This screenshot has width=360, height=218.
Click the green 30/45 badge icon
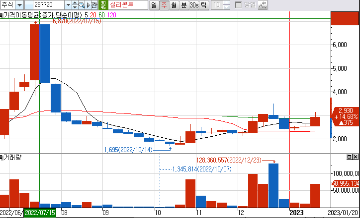tap(103, 5)
